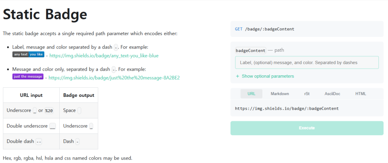Click the GET /badge/:badgeContent endpoint text

[x=264, y=29]
